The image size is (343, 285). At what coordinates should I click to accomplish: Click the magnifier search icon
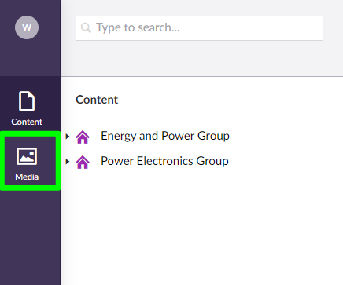pos(86,27)
